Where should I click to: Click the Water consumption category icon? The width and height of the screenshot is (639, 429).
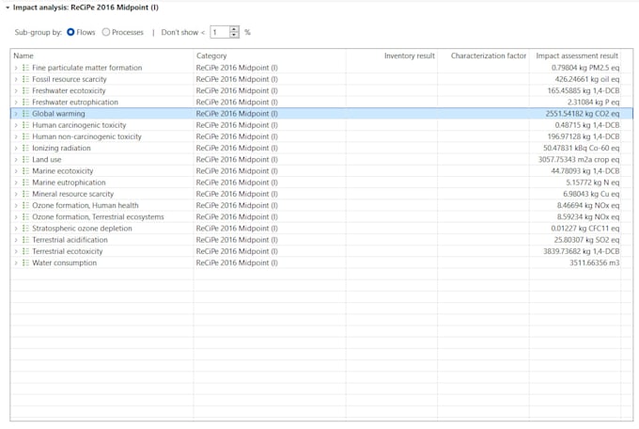point(25,263)
